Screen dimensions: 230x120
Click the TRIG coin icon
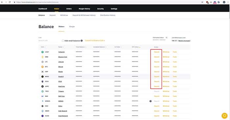coord(42,91)
